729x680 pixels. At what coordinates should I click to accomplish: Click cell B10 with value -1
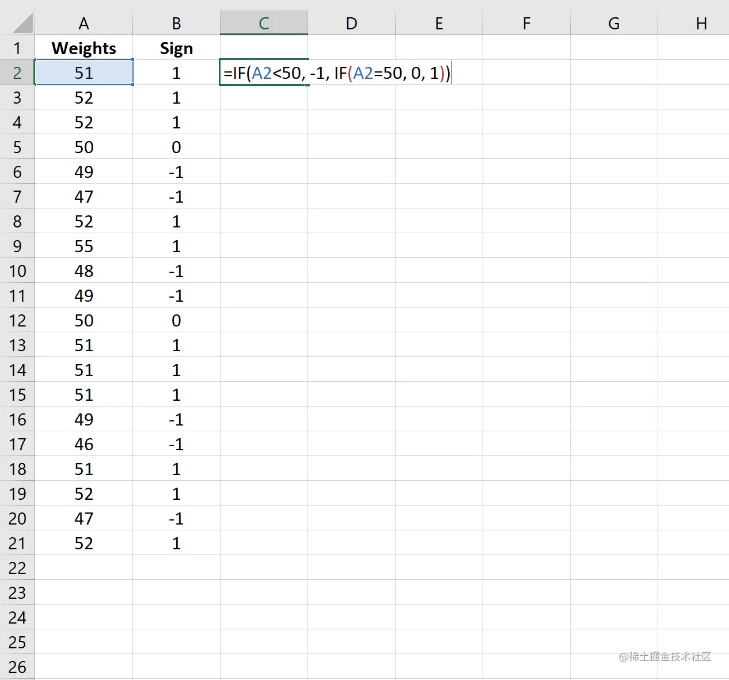pos(176,271)
